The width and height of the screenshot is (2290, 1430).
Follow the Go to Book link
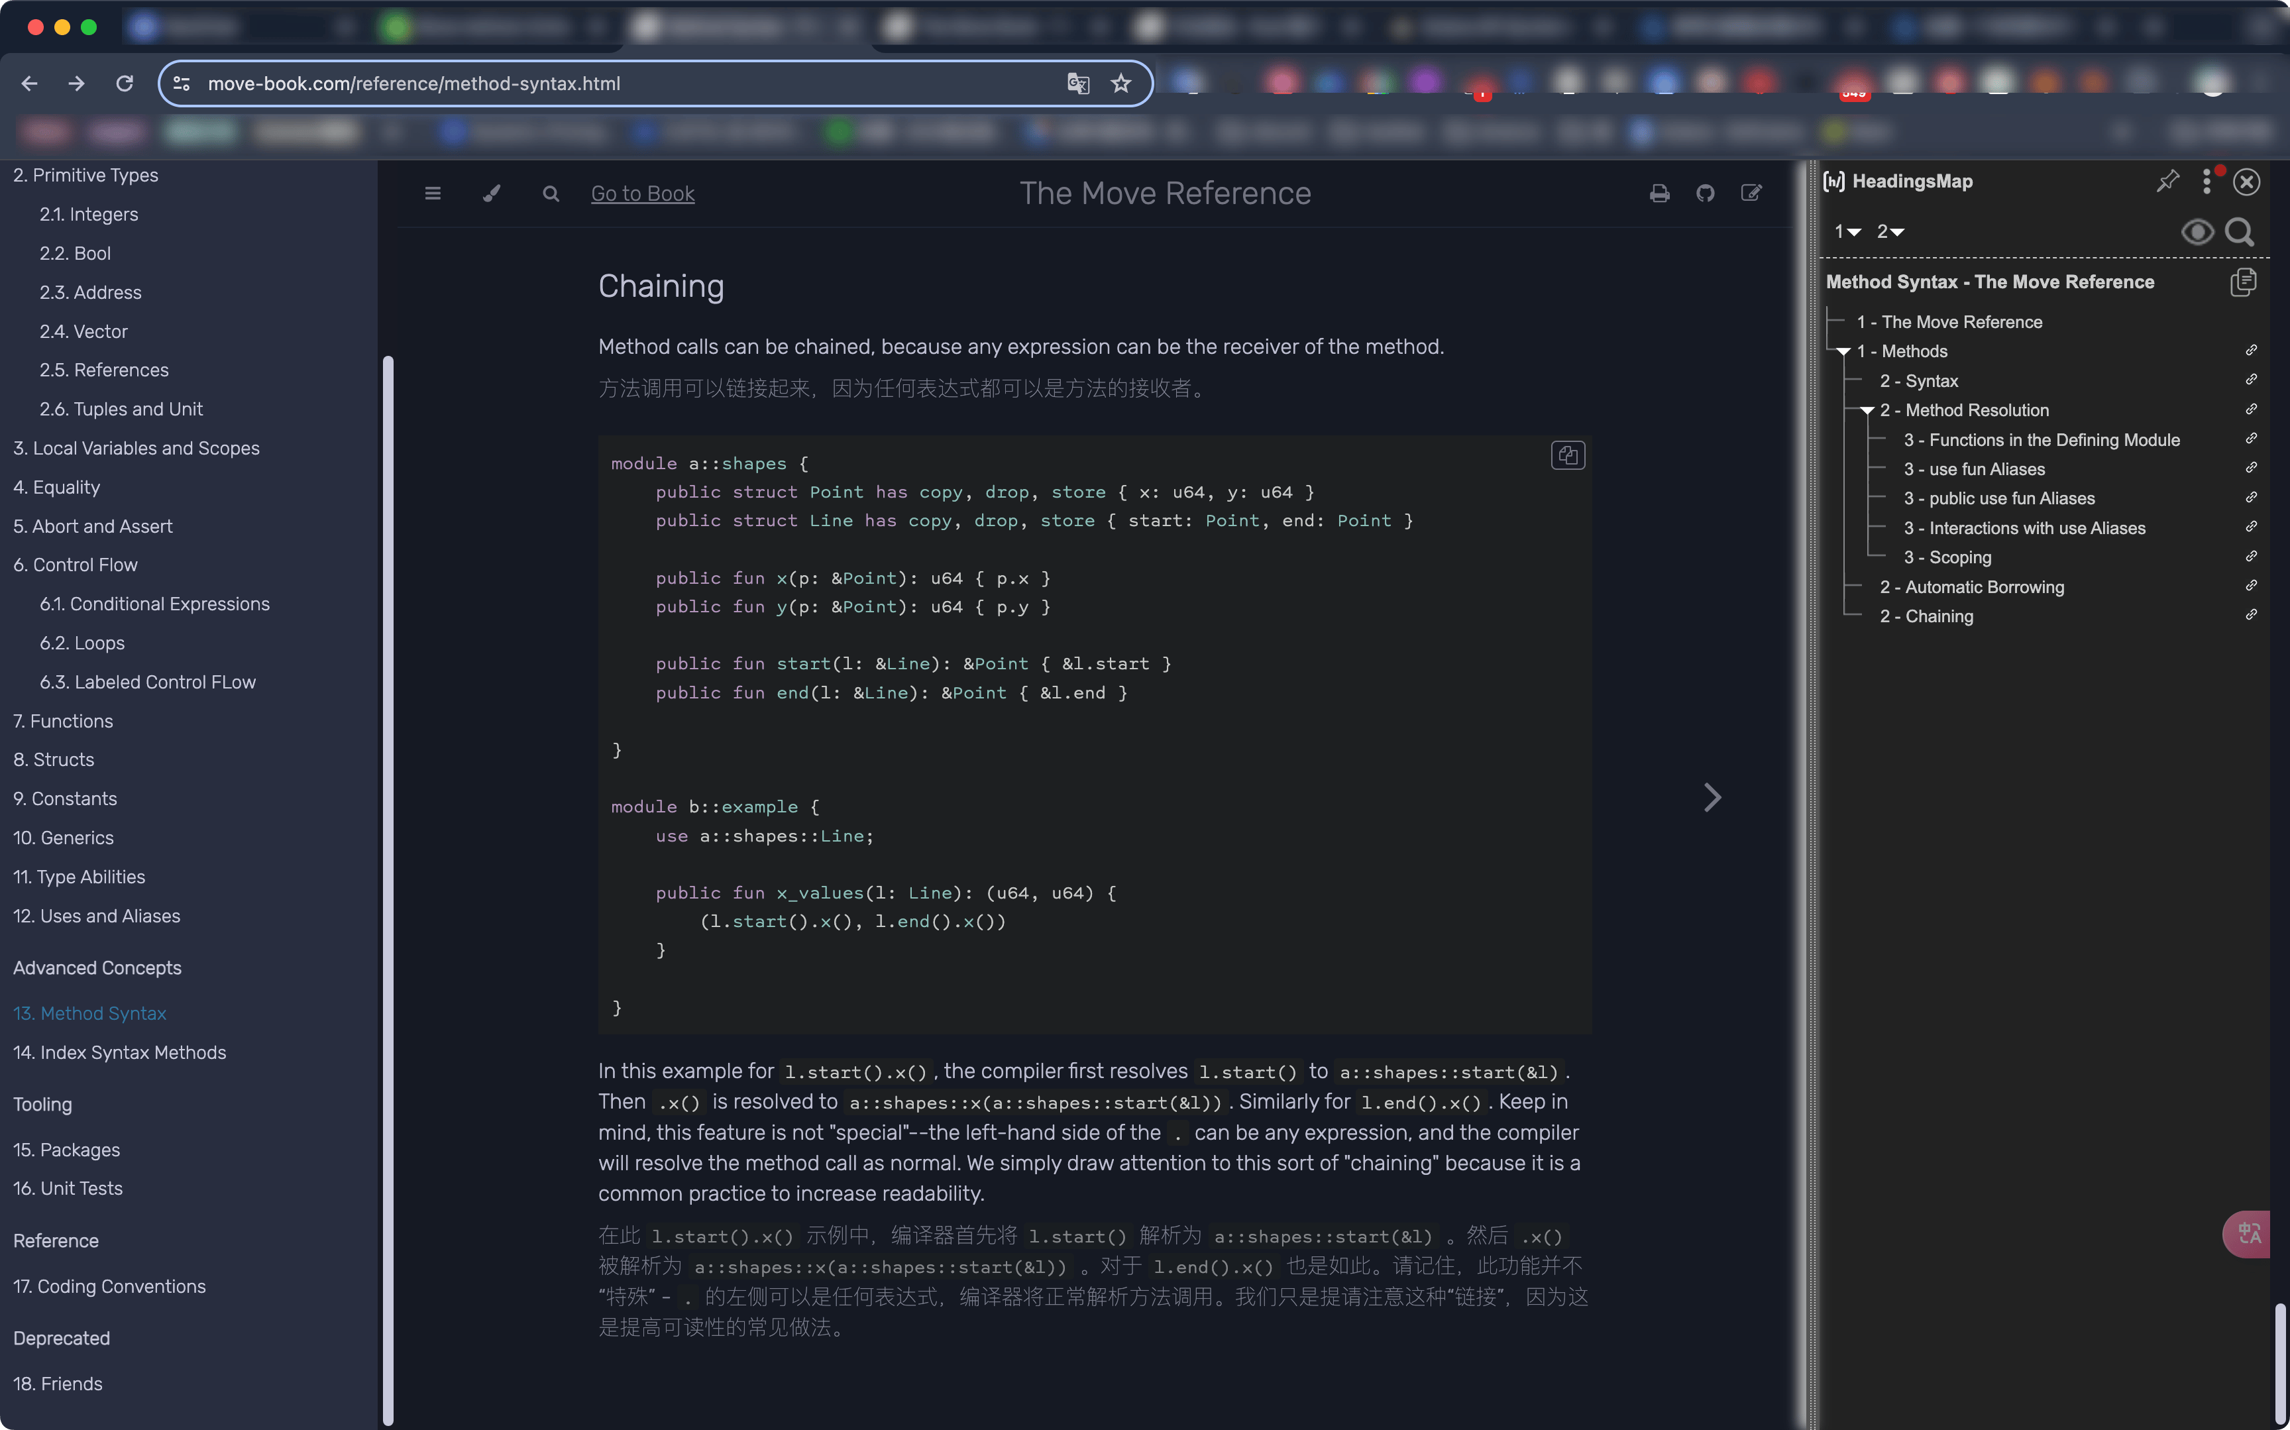pos(642,194)
